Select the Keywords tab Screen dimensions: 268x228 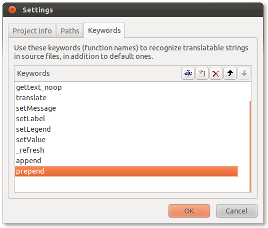pos(104,30)
